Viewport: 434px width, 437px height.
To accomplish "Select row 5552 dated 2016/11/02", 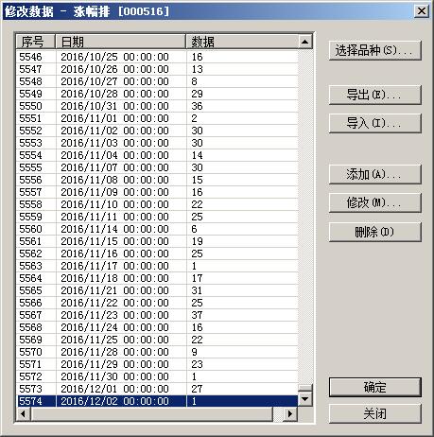I will [157, 131].
